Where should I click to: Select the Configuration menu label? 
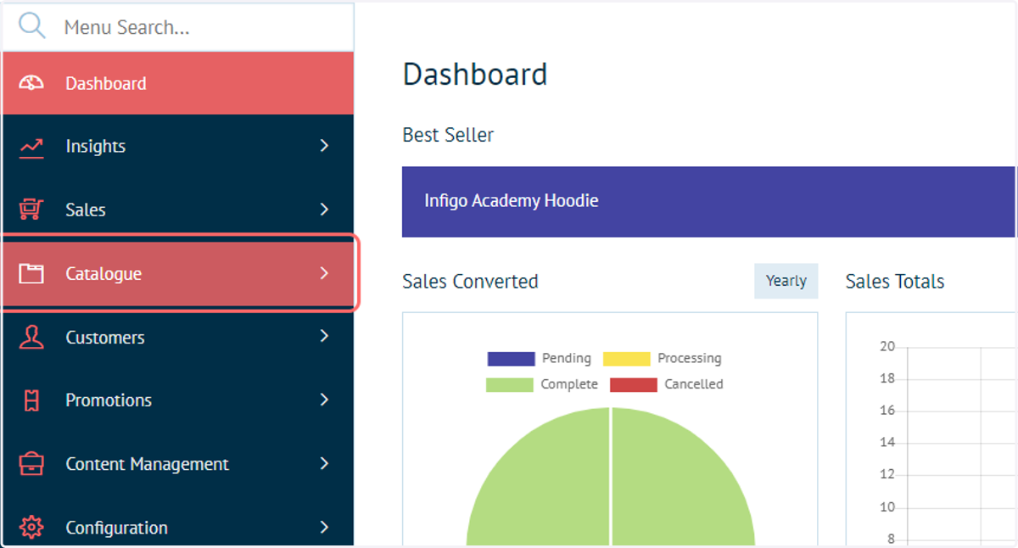pos(116,528)
